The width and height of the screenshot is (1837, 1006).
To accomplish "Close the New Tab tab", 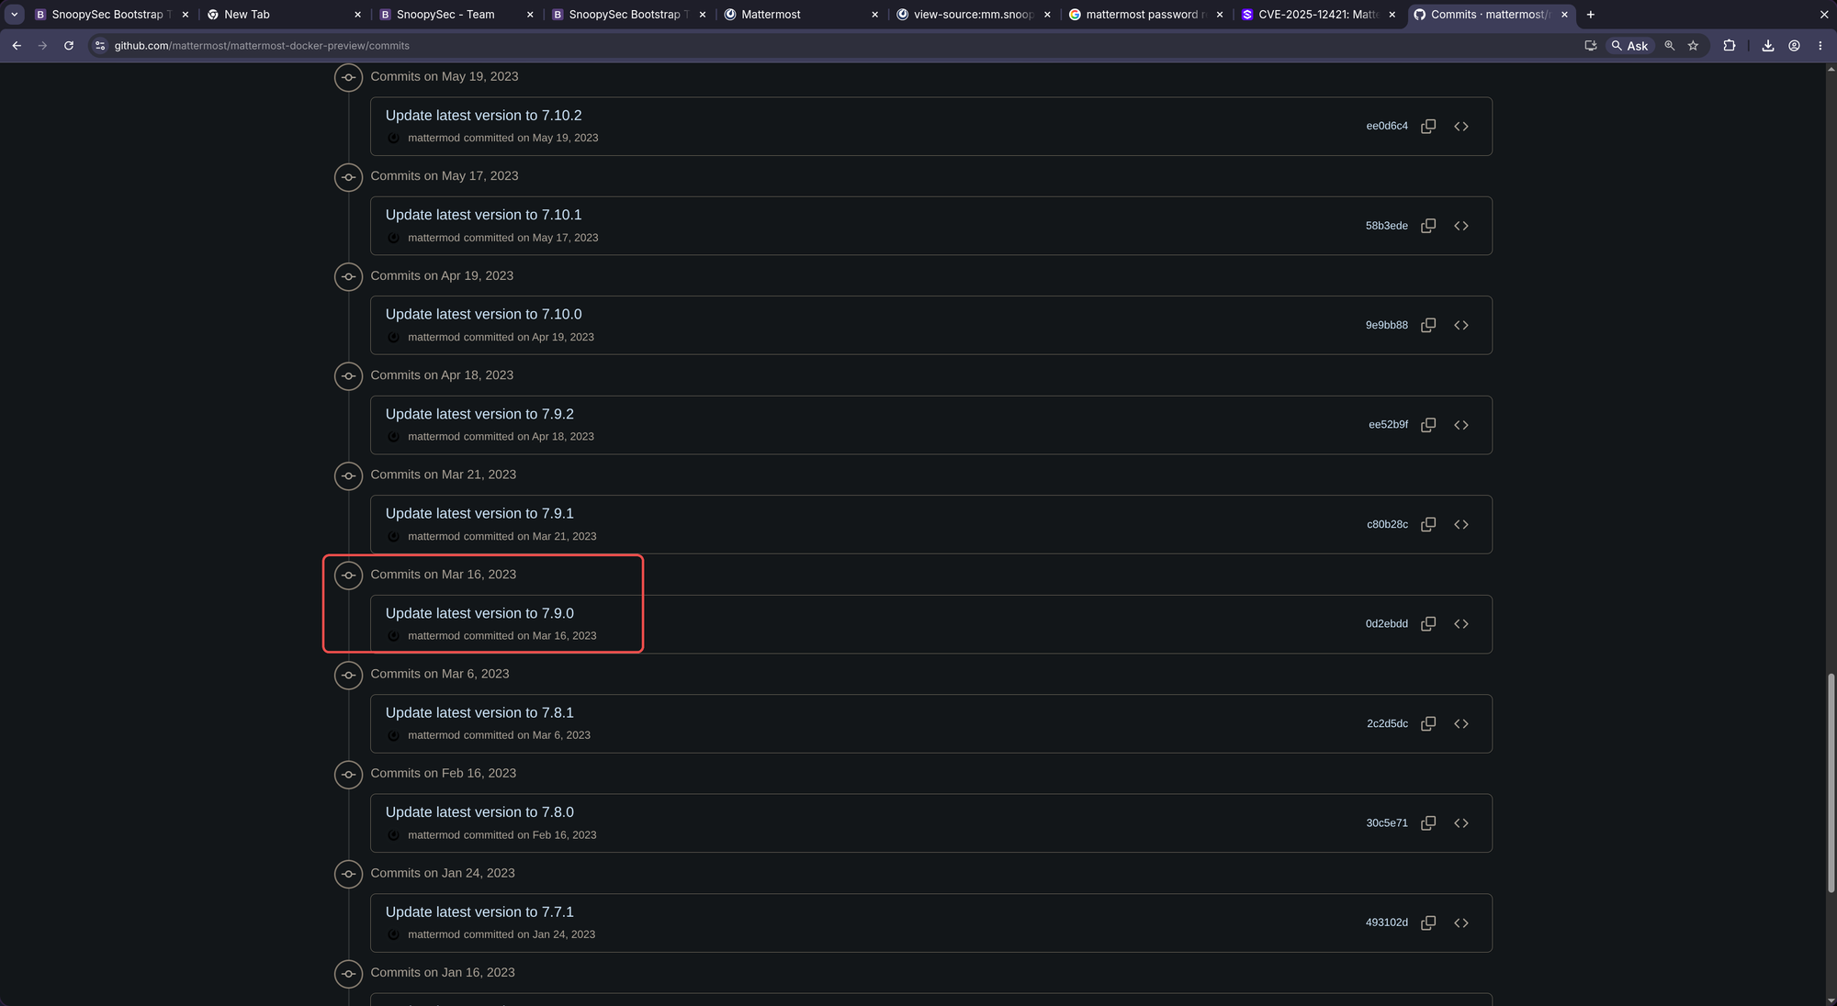I will click(x=357, y=15).
